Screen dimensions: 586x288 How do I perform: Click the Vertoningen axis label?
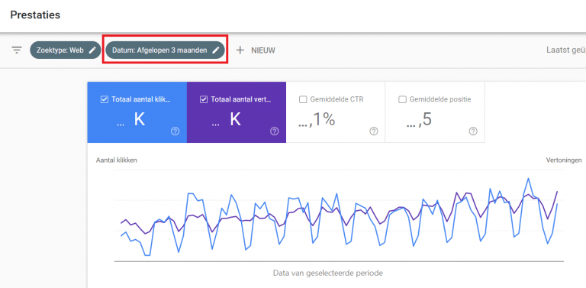(x=564, y=160)
